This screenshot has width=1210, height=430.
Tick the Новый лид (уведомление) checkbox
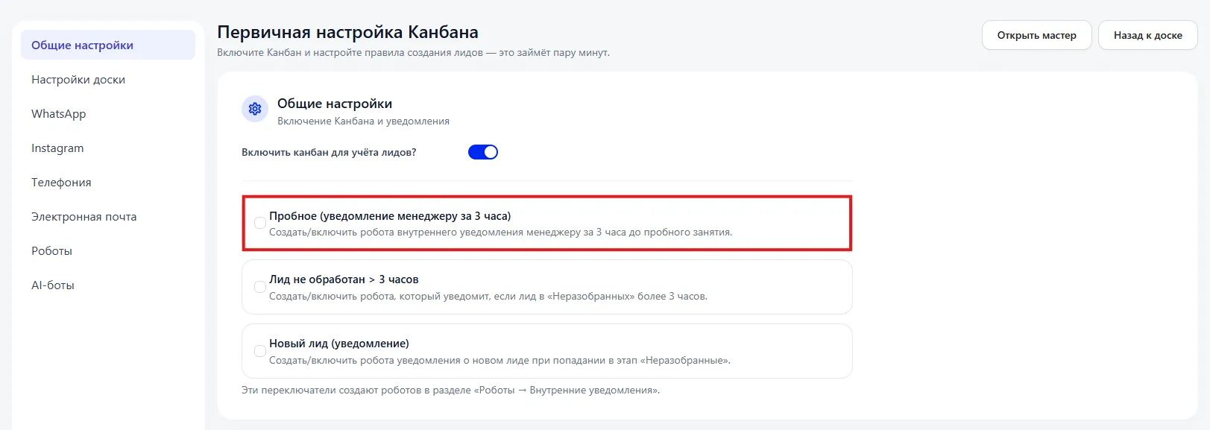(x=260, y=351)
